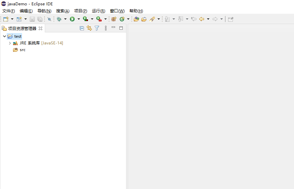Maximize the project explorer view

pos(121,28)
